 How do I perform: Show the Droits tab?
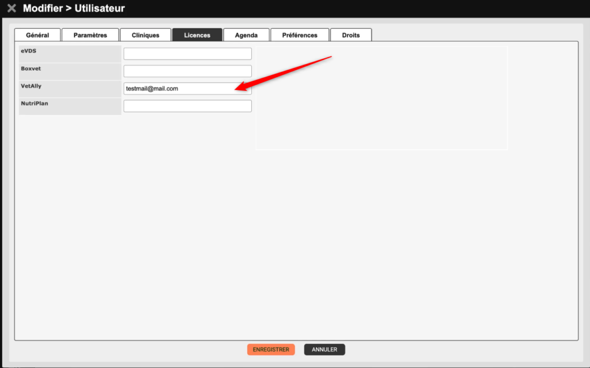pos(351,35)
